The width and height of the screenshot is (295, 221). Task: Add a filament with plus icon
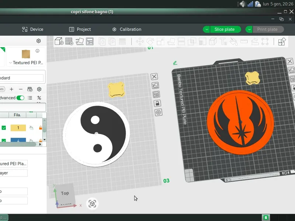pyautogui.click(x=11, y=89)
